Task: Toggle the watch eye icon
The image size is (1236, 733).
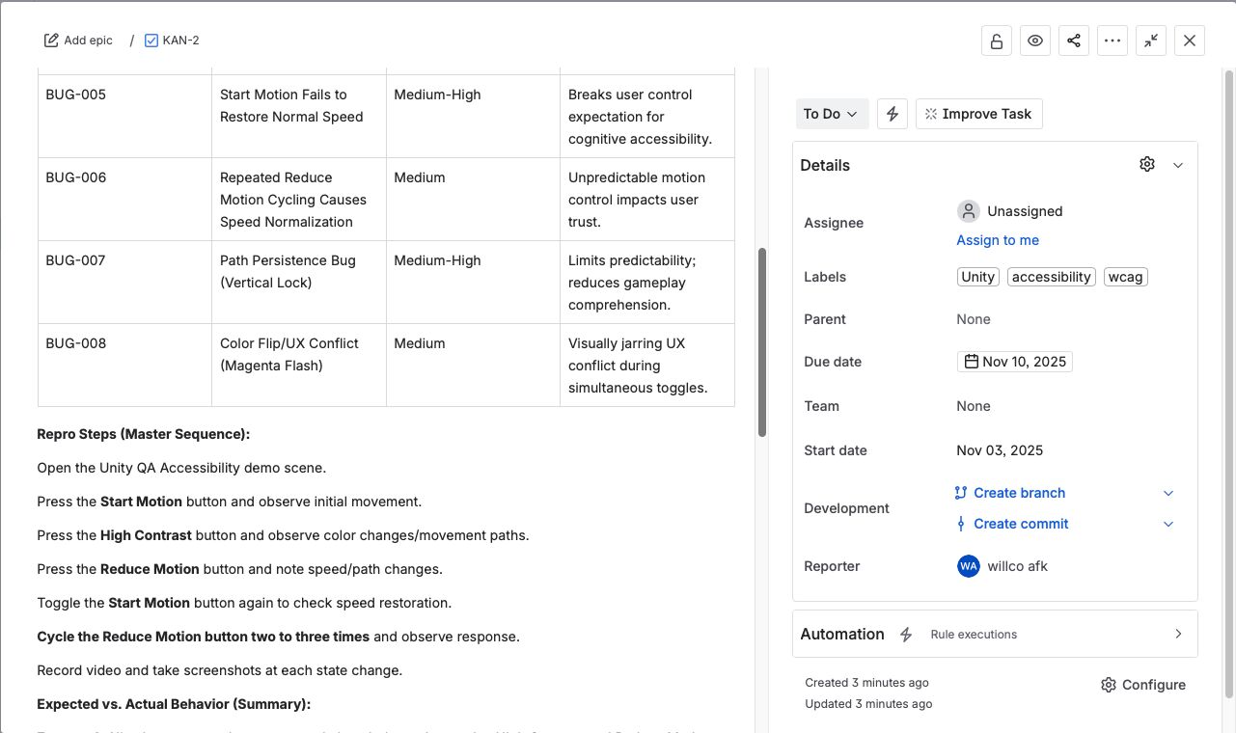Action: (x=1035, y=41)
